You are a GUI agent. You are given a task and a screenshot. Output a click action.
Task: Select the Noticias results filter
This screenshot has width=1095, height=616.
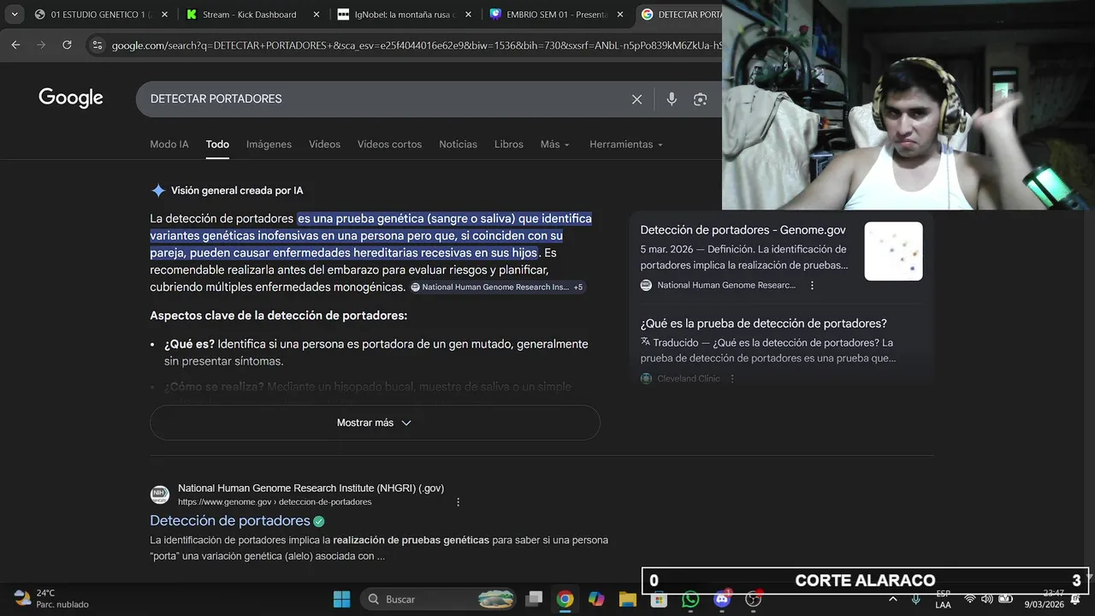point(458,145)
